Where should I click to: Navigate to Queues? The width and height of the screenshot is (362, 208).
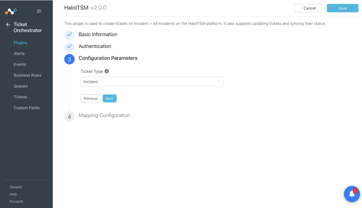coord(21,86)
